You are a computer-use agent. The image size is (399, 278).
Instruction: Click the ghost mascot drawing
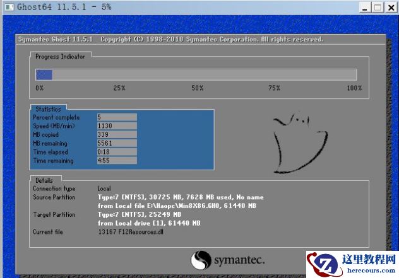(301, 143)
